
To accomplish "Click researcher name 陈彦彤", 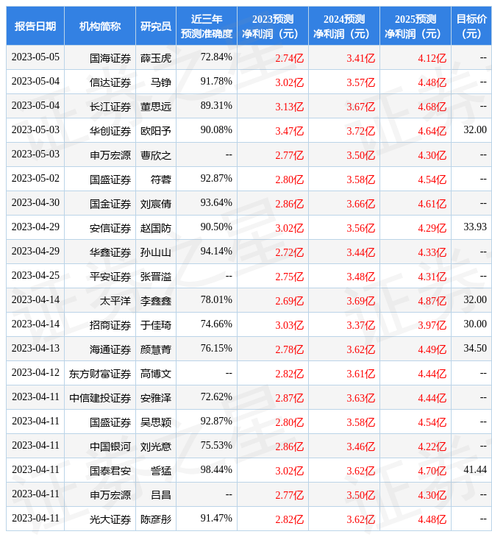I will 156,519.
